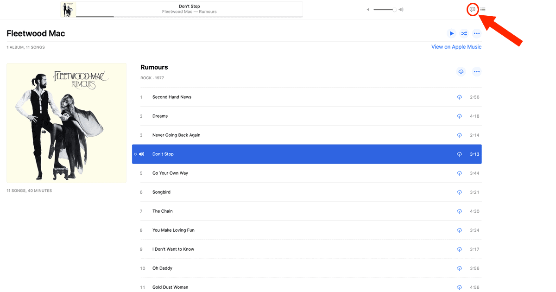Screen dimensions: 556x292
Task: Select the Second Hand News track row
Action: click(x=311, y=97)
